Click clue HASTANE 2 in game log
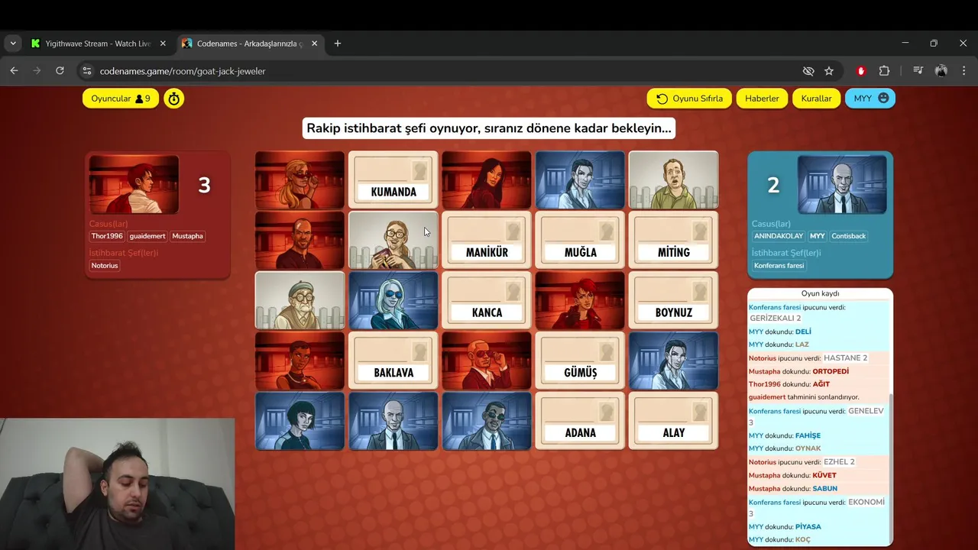 point(845,357)
